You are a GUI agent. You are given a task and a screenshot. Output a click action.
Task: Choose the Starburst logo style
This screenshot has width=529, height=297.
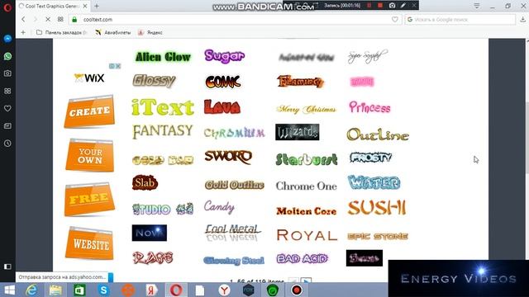307,159
